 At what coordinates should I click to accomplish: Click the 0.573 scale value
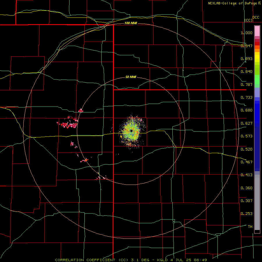point(247,136)
